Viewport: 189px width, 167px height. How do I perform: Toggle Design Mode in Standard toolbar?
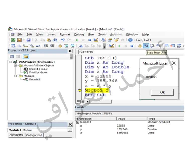coord(96,40)
